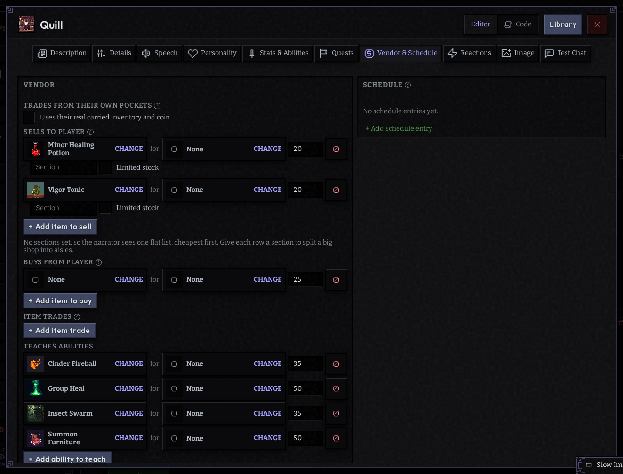
Task: Edit the Insect Swarm cost field
Action: click(305, 414)
